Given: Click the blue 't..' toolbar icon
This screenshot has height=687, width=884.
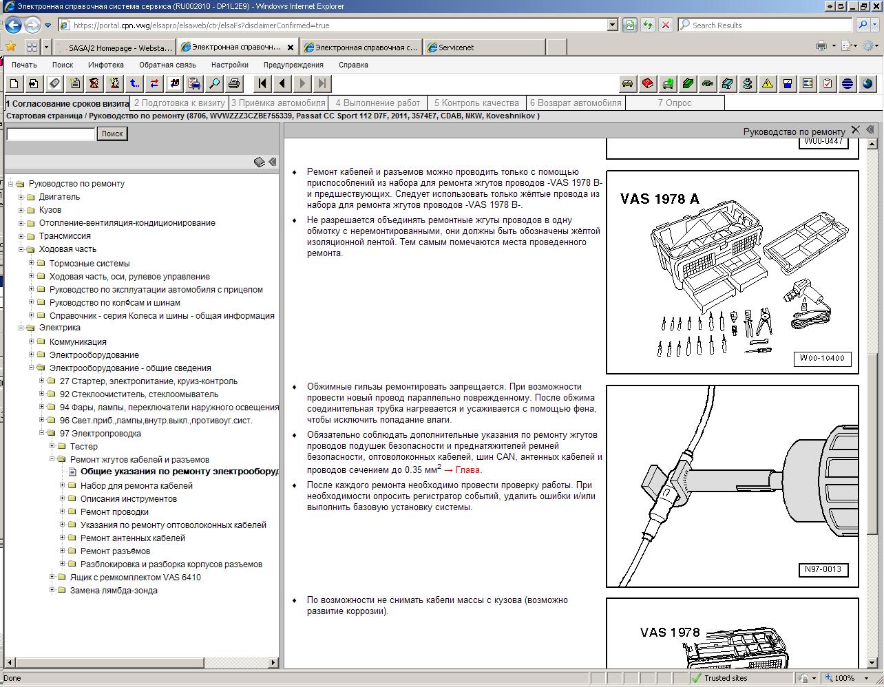Looking at the screenshot, I should (x=134, y=83).
